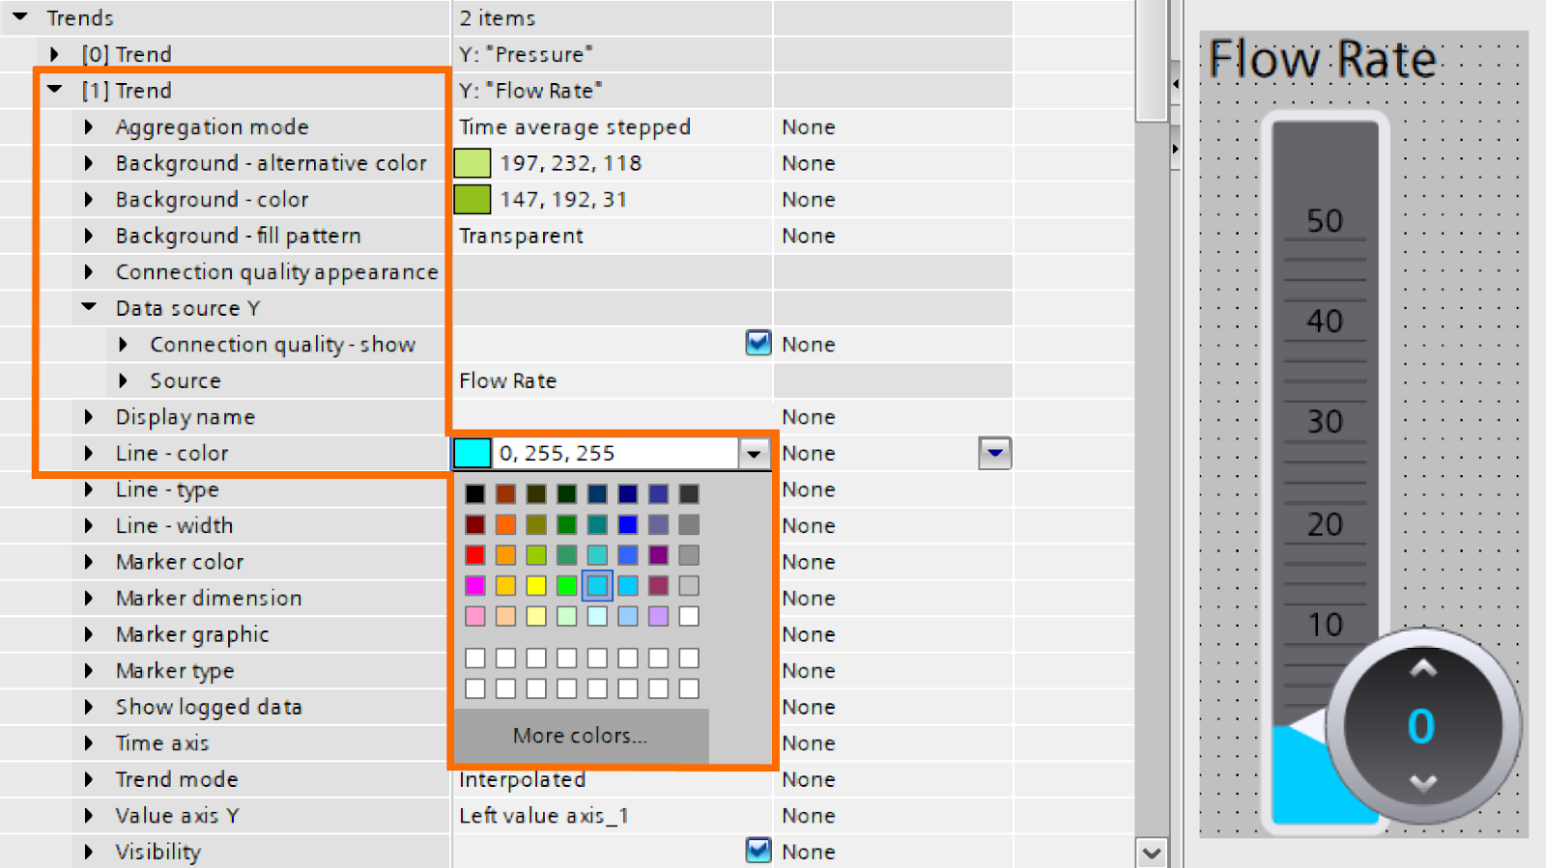Viewport: 1546px width, 868px height.
Task: Pick the selected cyan swatch in palette
Action: tap(597, 585)
